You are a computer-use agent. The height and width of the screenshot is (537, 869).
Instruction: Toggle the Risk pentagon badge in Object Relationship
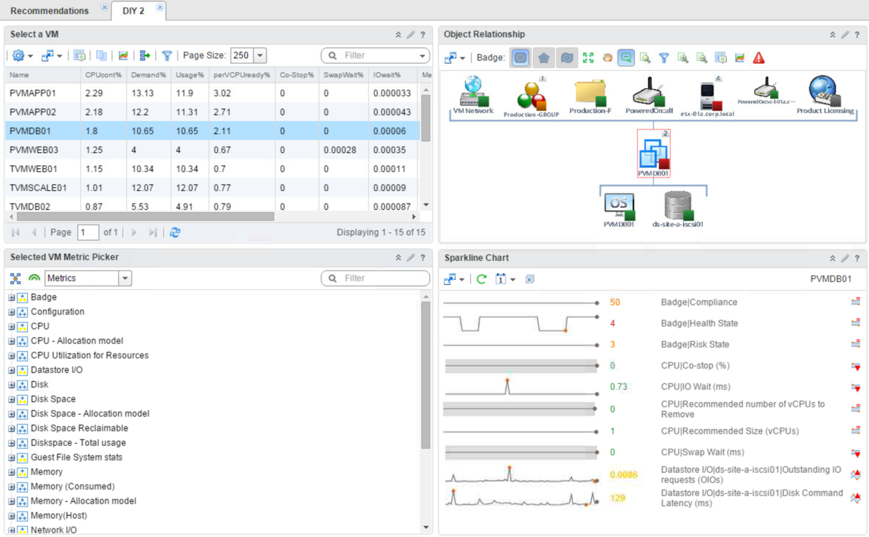[x=542, y=58]
